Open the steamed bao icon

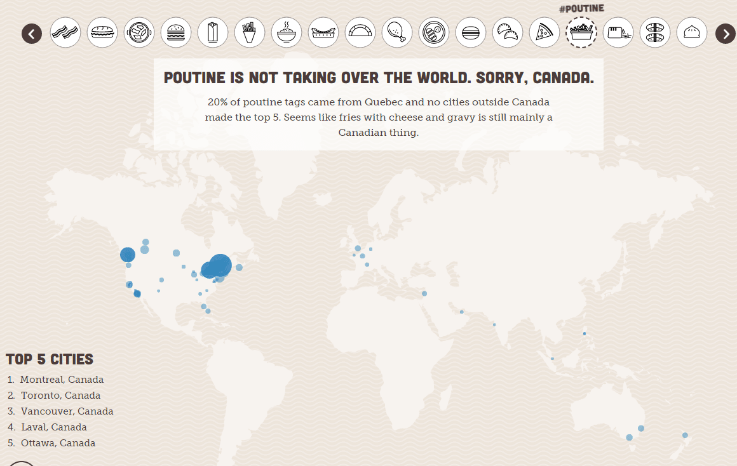tap(692, 32)
